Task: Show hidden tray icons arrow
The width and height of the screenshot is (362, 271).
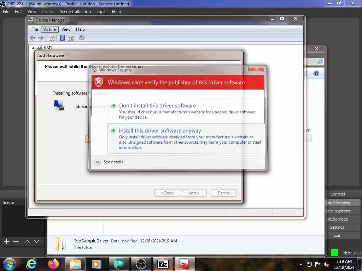Action: (x=300, y=264)
